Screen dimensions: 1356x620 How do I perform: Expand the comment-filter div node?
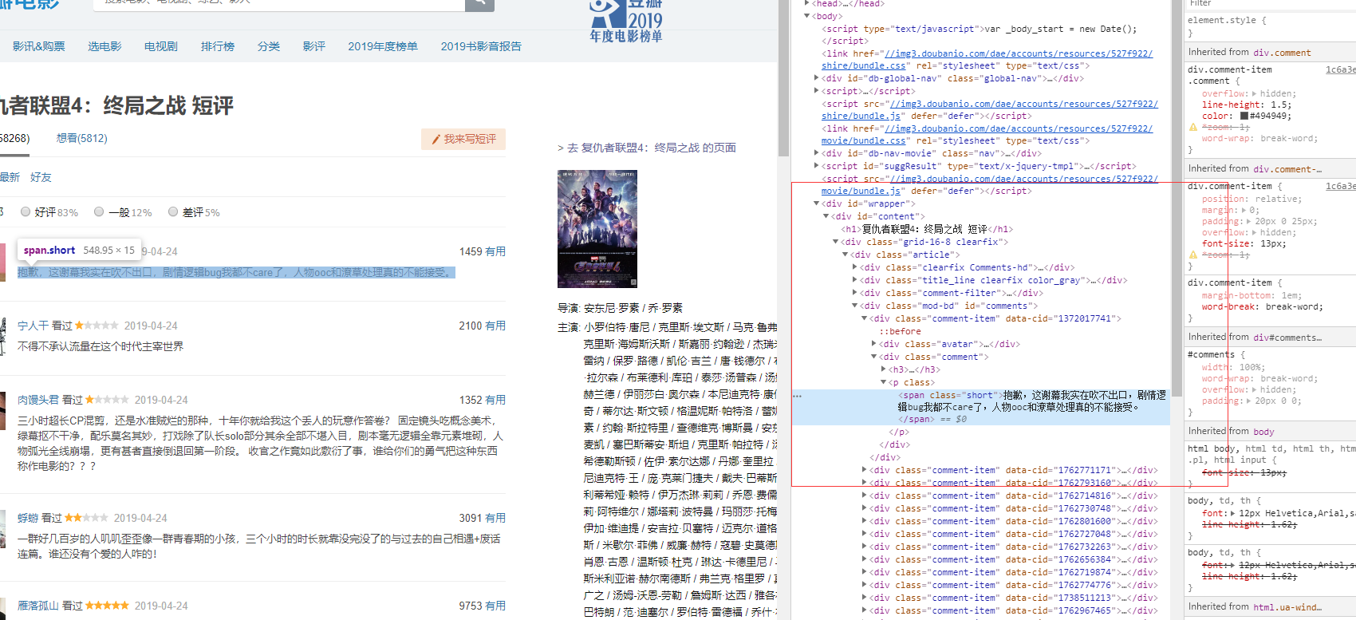point(855,293)
